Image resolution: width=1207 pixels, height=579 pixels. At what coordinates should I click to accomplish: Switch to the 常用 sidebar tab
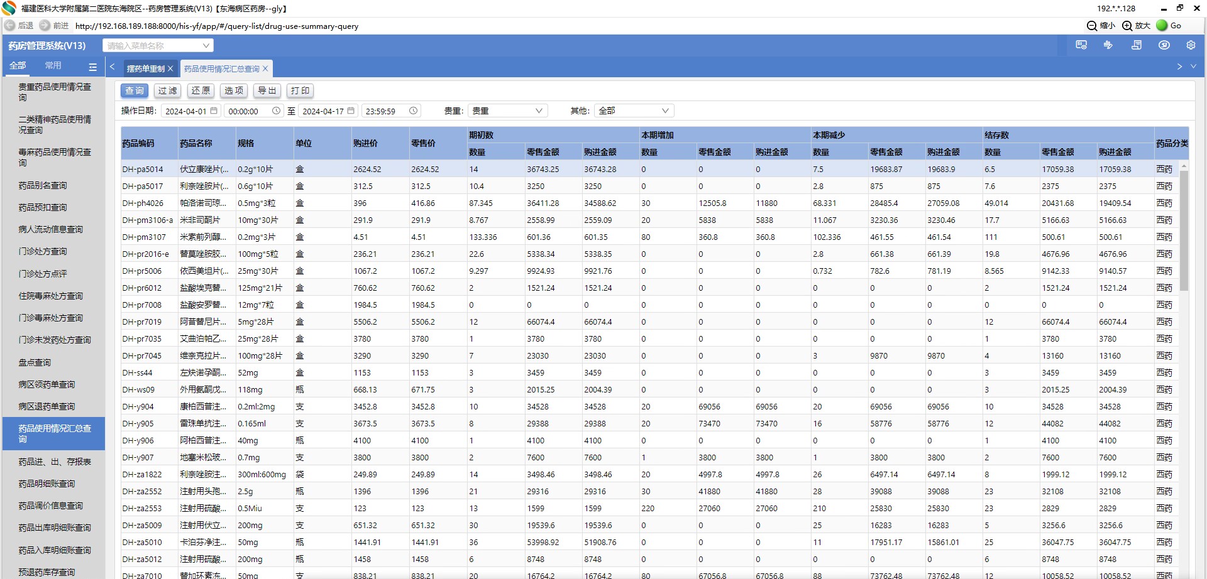tap(53, 66)
